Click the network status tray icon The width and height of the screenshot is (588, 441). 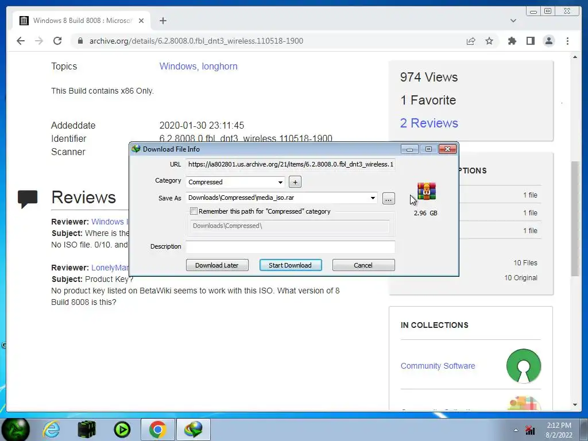(530, 430)
